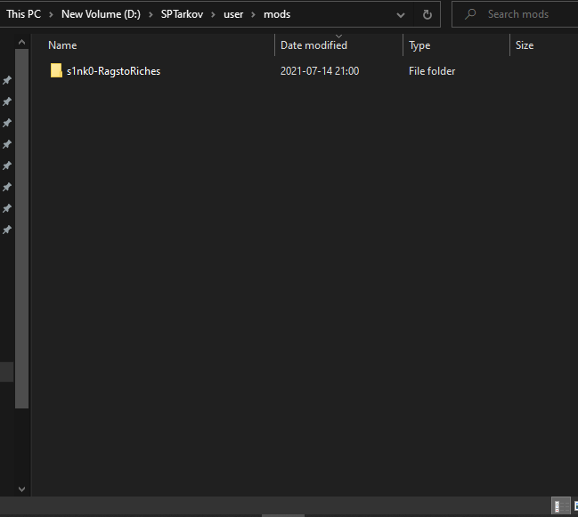578x517 pixels.
Task: Click the mods breadcrumb segment
Action: (277, 14)
